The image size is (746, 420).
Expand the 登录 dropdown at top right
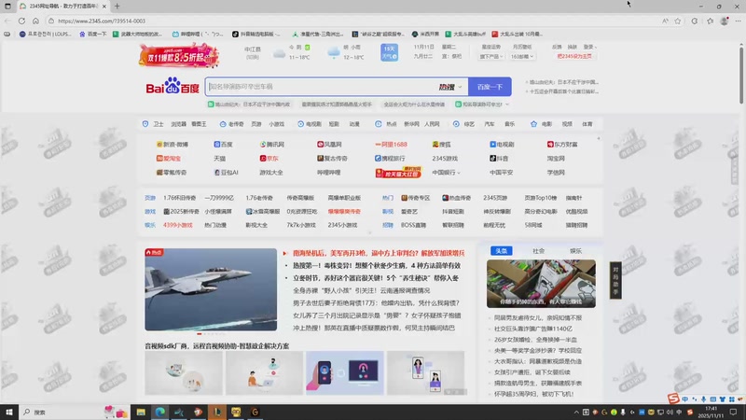coord(590,47)
